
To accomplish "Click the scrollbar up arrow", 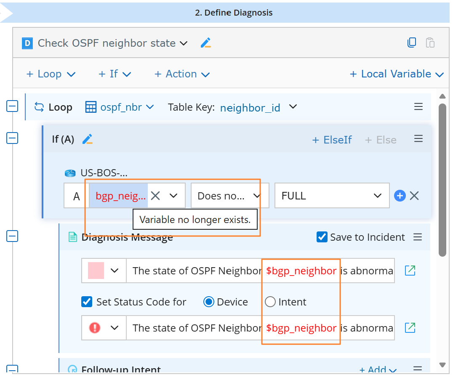I will (x=442, y=96).
